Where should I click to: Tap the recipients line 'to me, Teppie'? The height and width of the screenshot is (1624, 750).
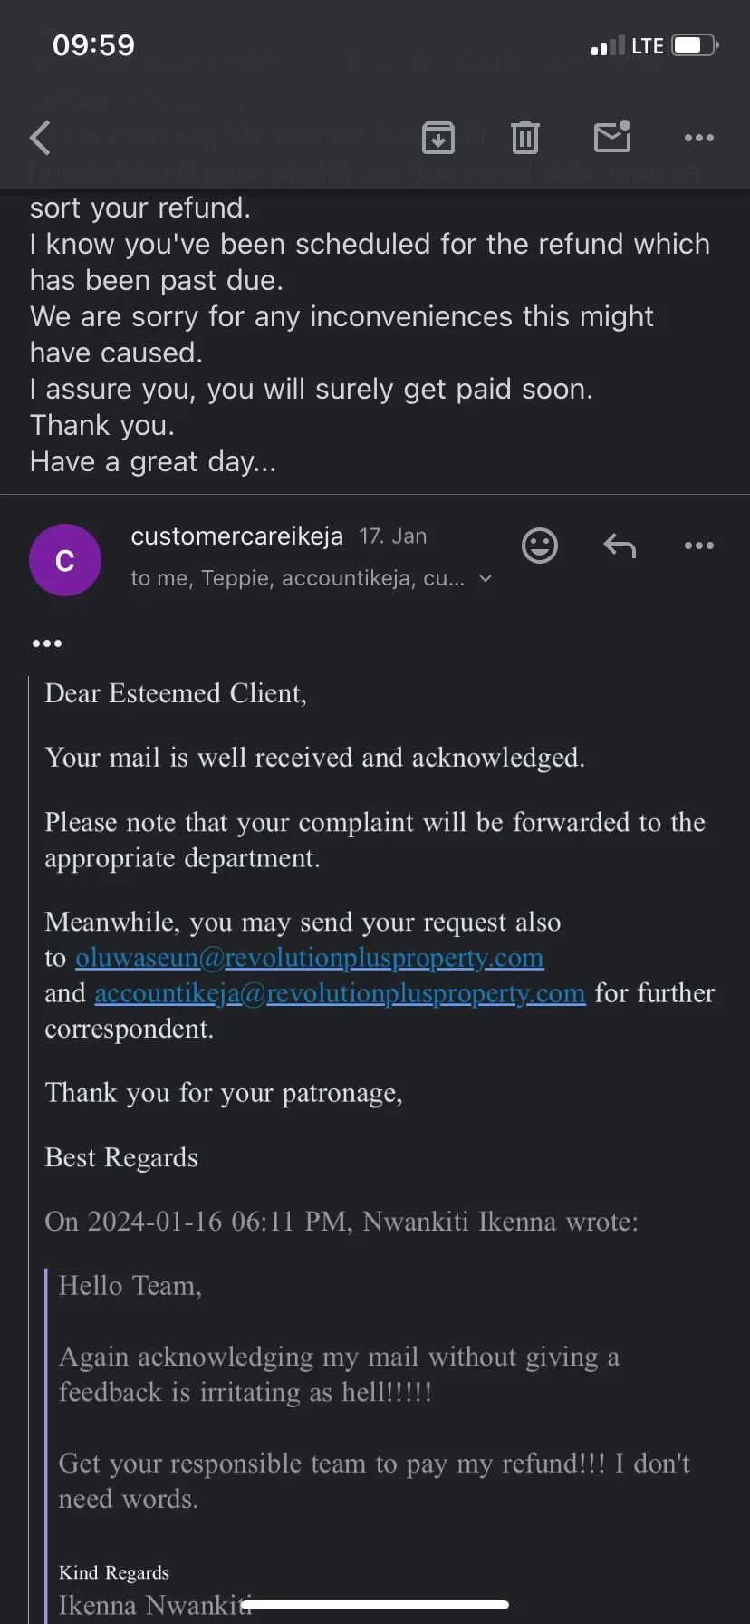[x=296, y=579]
